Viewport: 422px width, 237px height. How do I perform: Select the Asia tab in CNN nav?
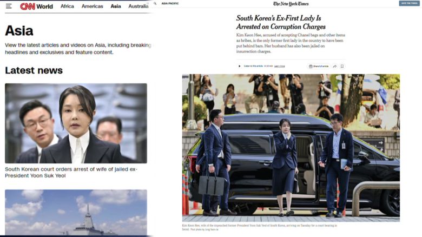(x=116, y=6)
